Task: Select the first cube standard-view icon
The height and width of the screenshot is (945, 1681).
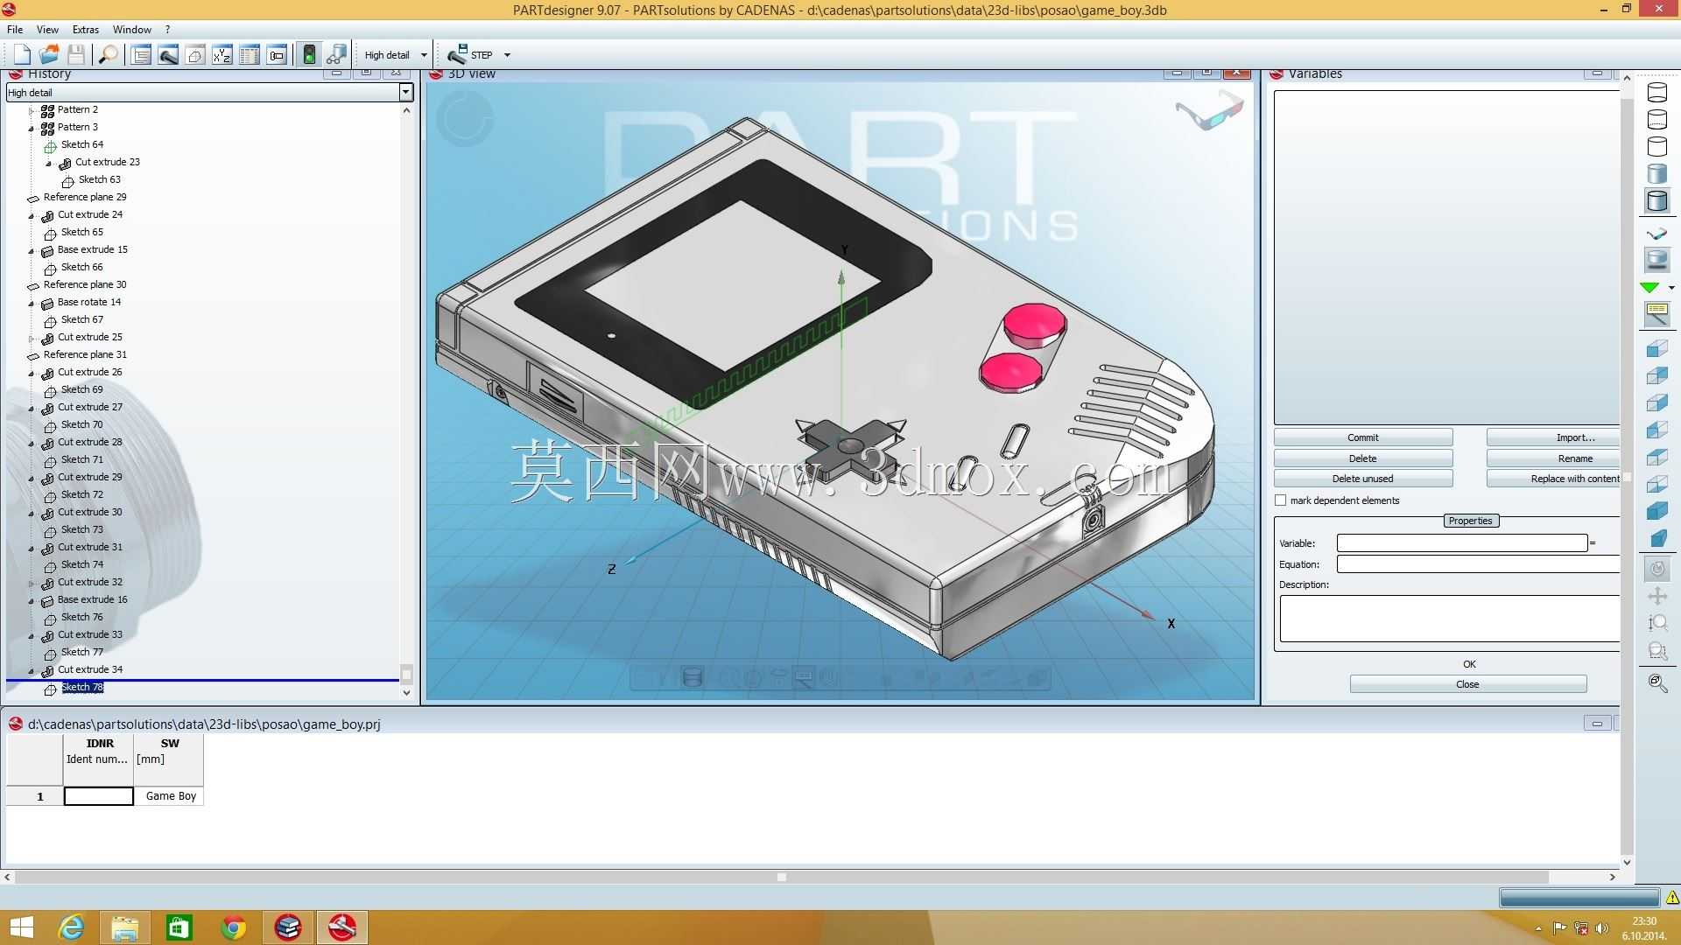Action: coord(1657,349)
